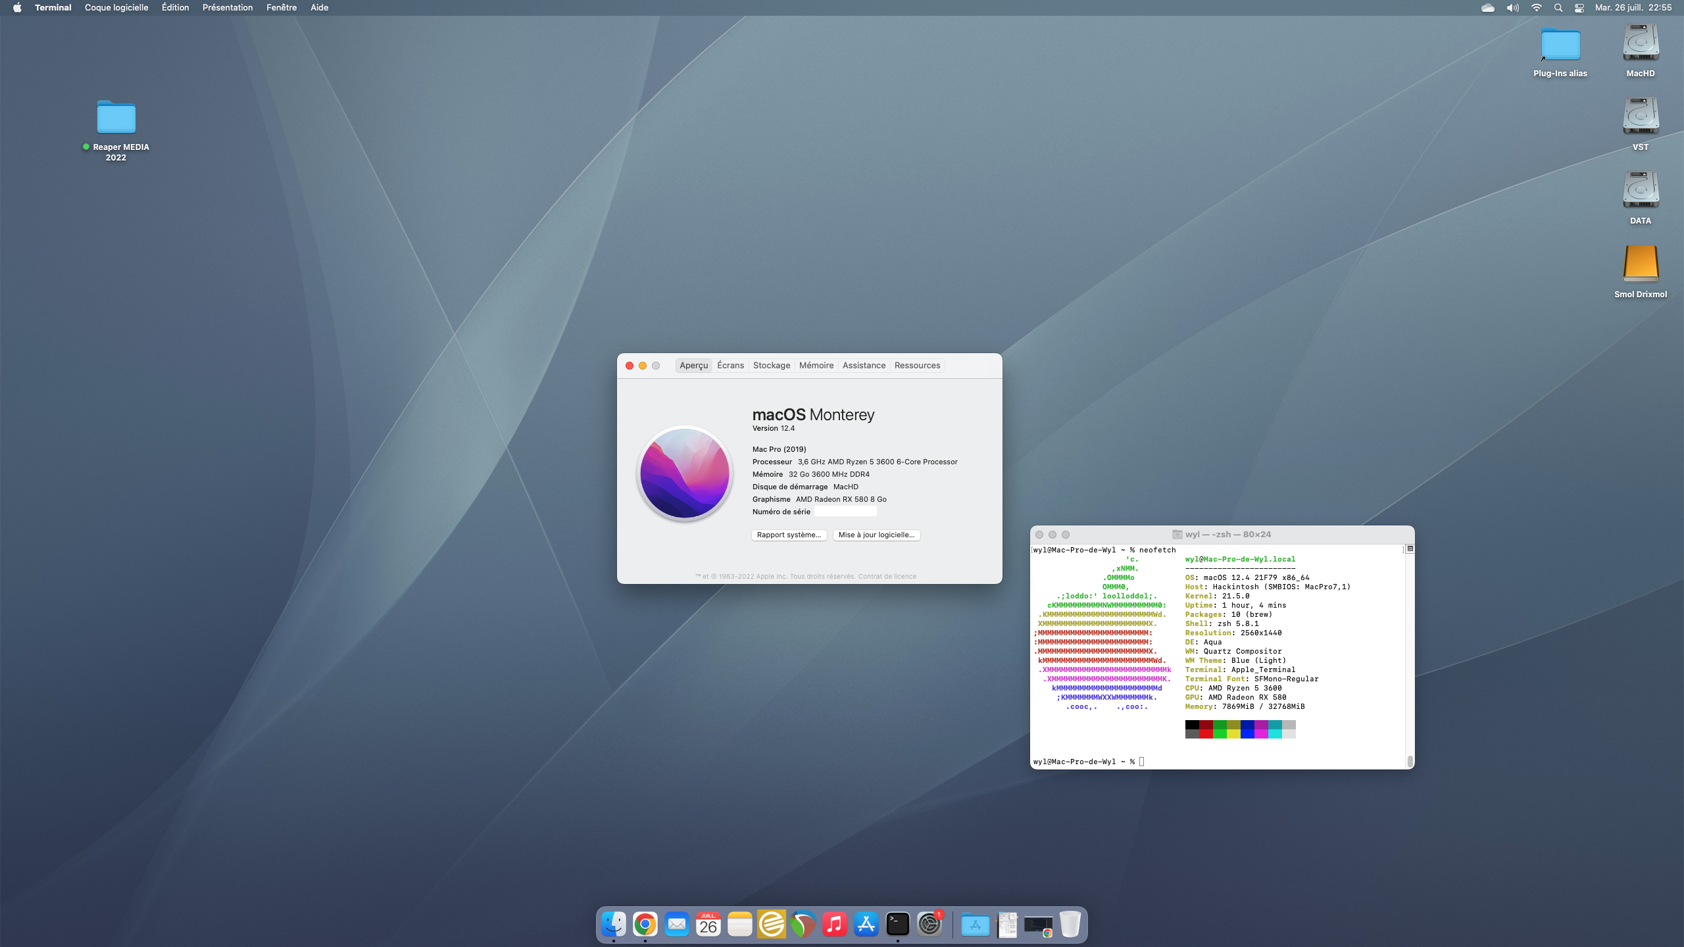The height and width of the screenshot is (947, 1684).
Task: Open the Calendar app showing 26
Action: coord(708,924)
